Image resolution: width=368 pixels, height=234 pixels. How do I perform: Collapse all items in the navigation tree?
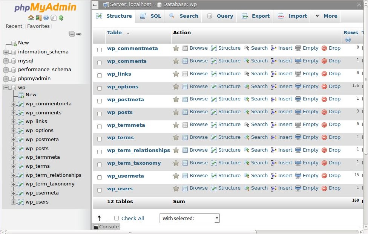point(71,33)
